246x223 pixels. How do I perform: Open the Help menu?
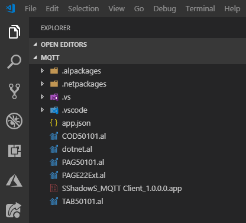[232, 9]
